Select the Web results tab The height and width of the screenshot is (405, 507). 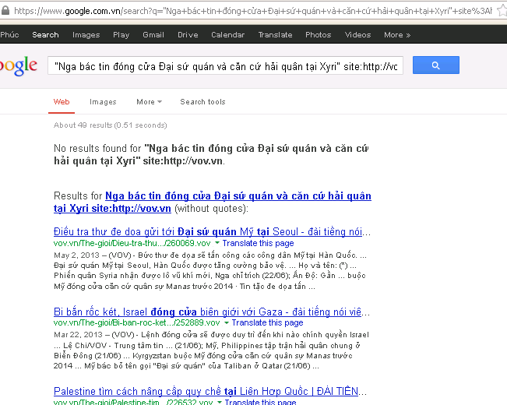[x=62, y=102]
